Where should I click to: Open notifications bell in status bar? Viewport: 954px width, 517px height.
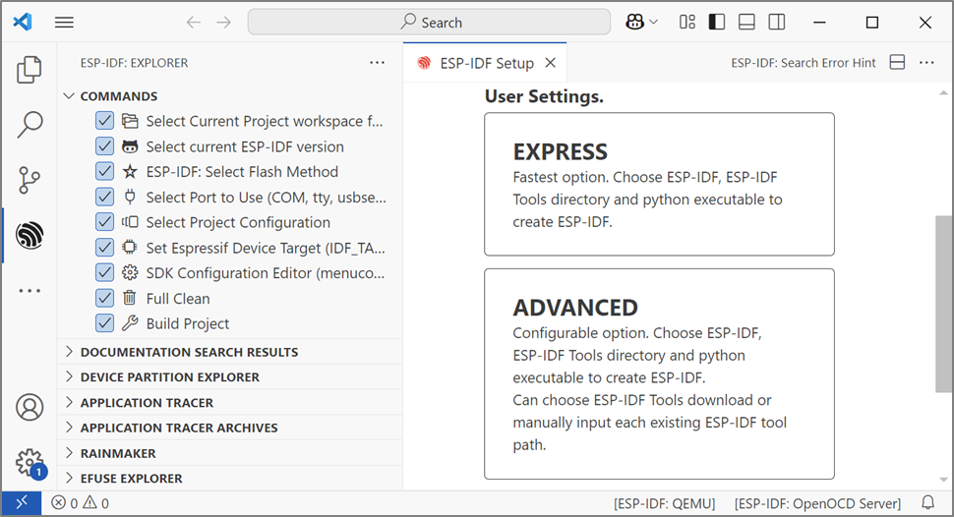pos(927,503)
